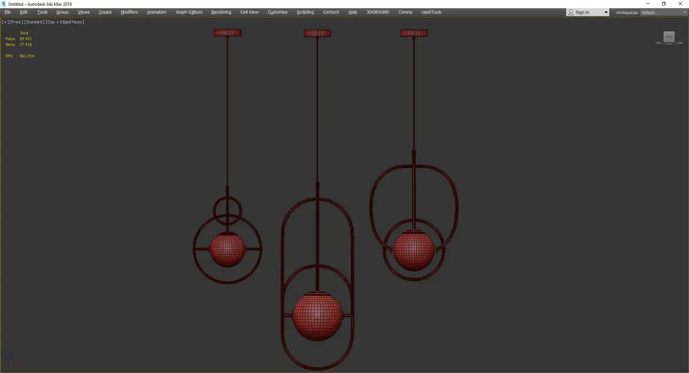
Task: Open the [Clay + Edged Faces] shading menu
Action: 64,22
